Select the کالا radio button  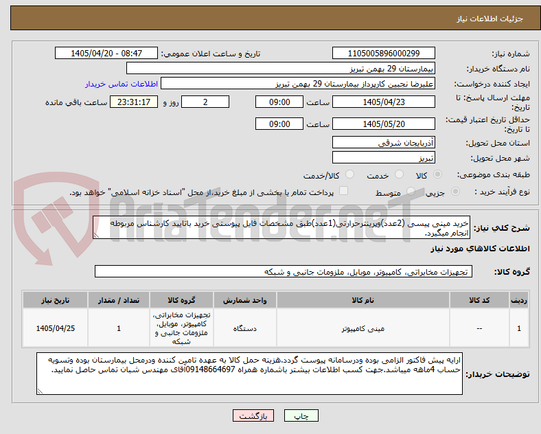(x=437, y=174)
